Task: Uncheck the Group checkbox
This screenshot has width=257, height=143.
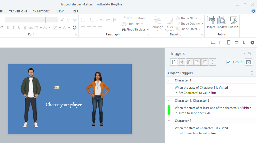Action: [x=228, y=62]
